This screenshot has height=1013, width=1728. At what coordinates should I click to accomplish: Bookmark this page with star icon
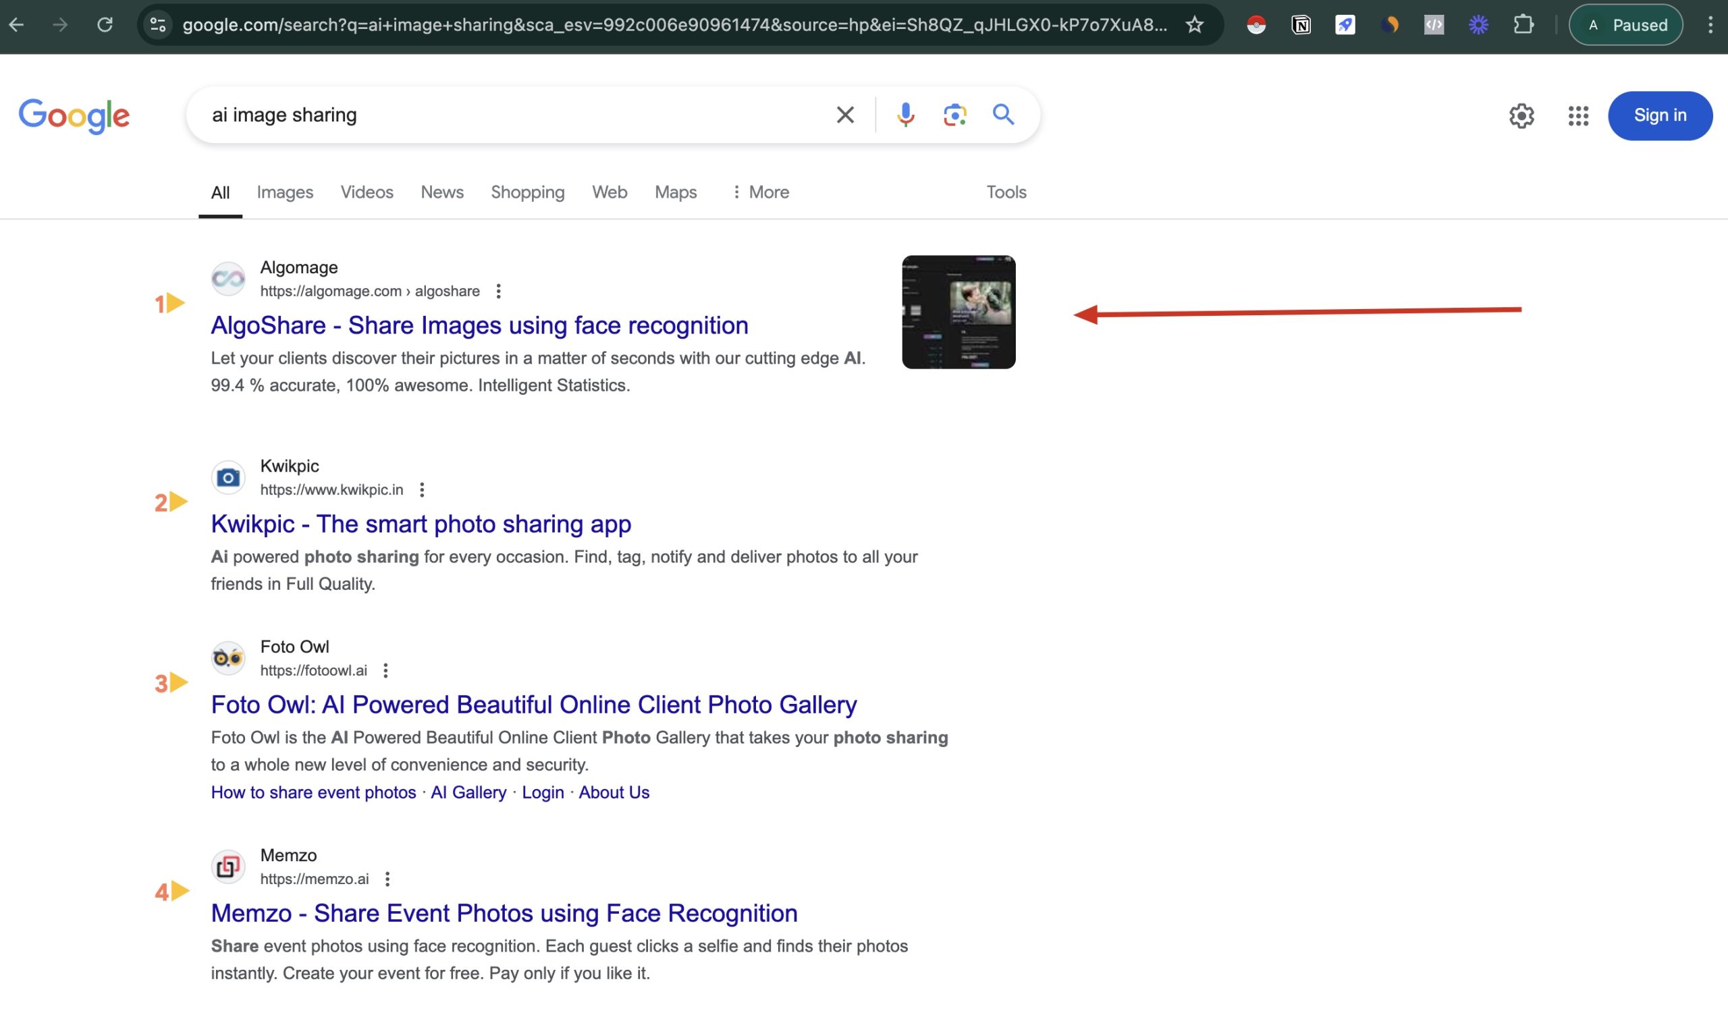[x=1195, y=26]
